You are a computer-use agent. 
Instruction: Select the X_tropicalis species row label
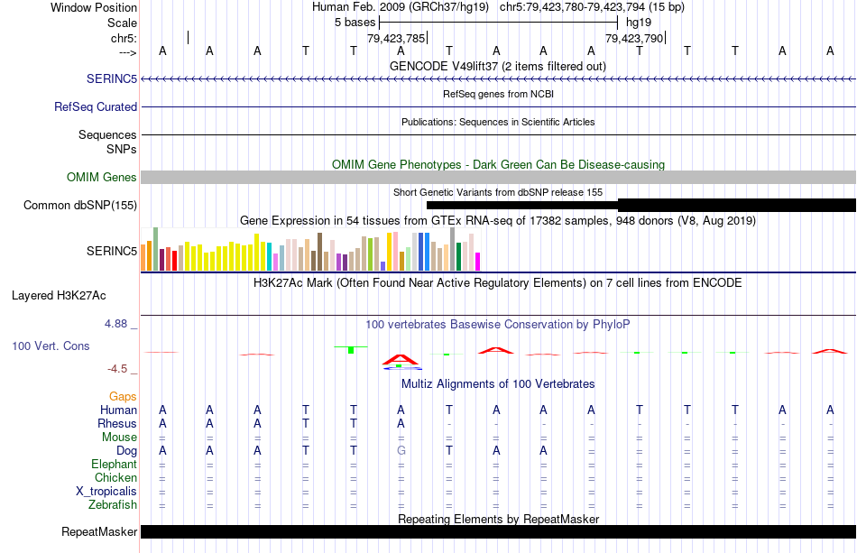coord(106,492)
